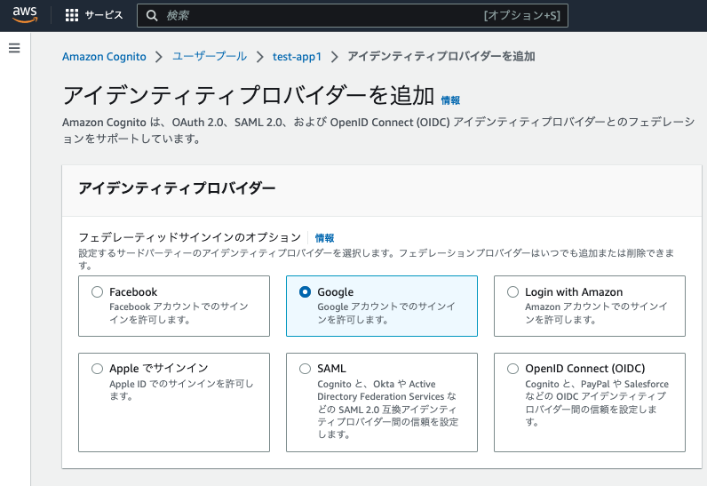
Task: Select Login with Amazon radio button
Action: tap(513, 291)
